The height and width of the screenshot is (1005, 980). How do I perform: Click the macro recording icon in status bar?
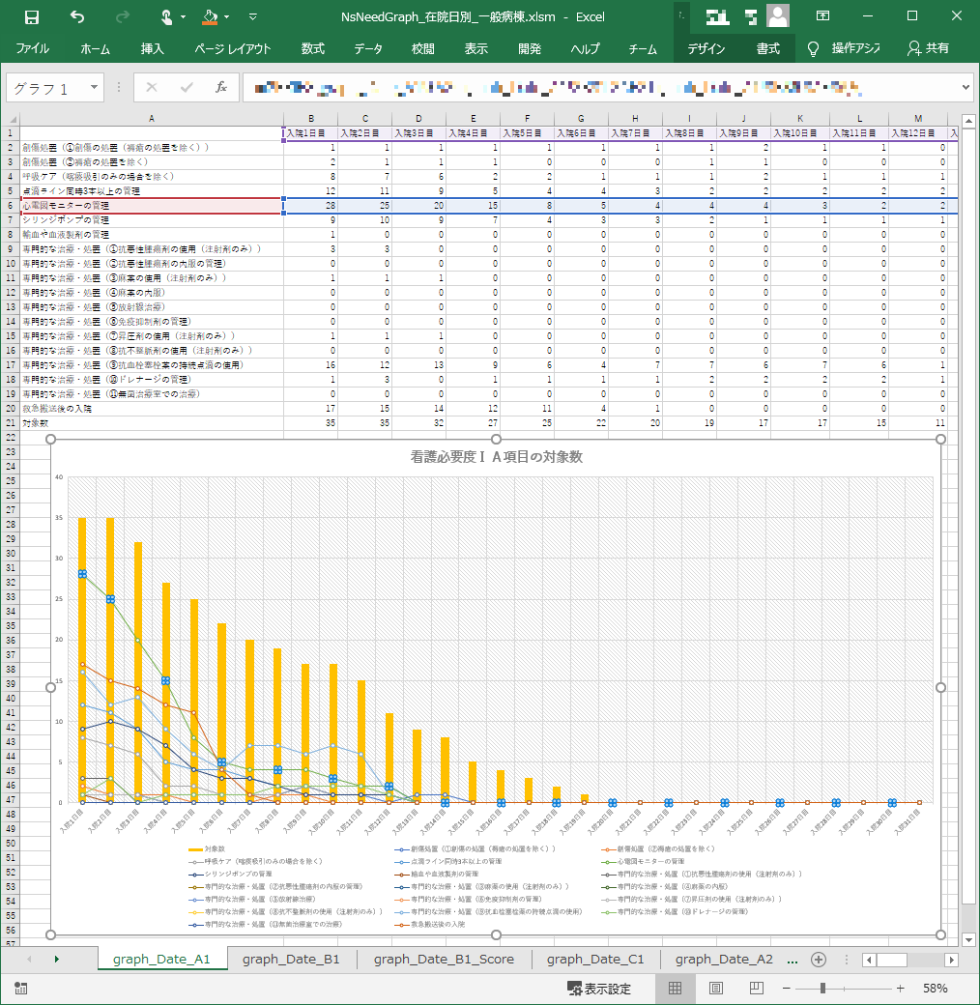(x=21, y=989)
